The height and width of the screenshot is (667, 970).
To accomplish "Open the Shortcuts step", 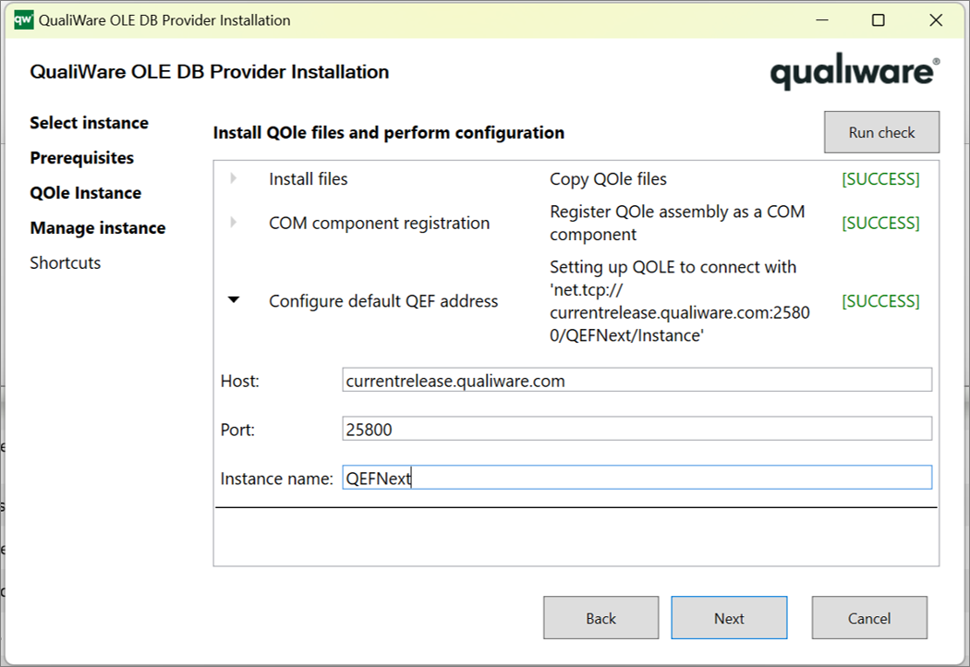I will click(65, 263).
